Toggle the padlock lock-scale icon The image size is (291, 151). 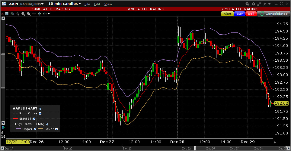pyautogui.click(x=3, y=137)
